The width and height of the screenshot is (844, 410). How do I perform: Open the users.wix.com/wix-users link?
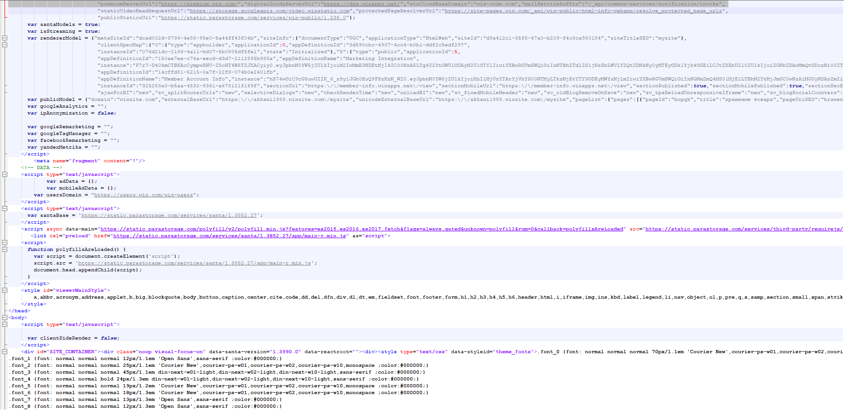[143, 195]
